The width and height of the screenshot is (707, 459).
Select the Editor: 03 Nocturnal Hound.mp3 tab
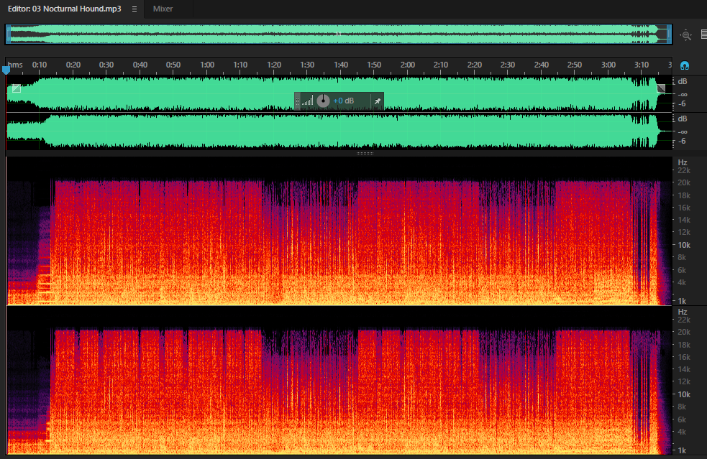65,9
